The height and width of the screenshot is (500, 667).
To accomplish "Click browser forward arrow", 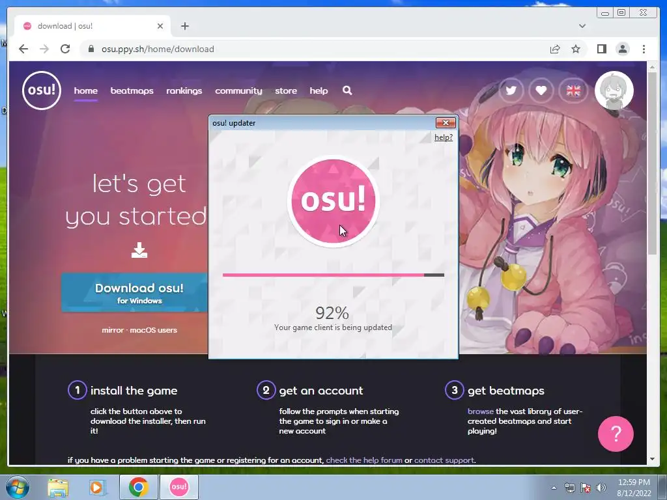I will point(44,49).
